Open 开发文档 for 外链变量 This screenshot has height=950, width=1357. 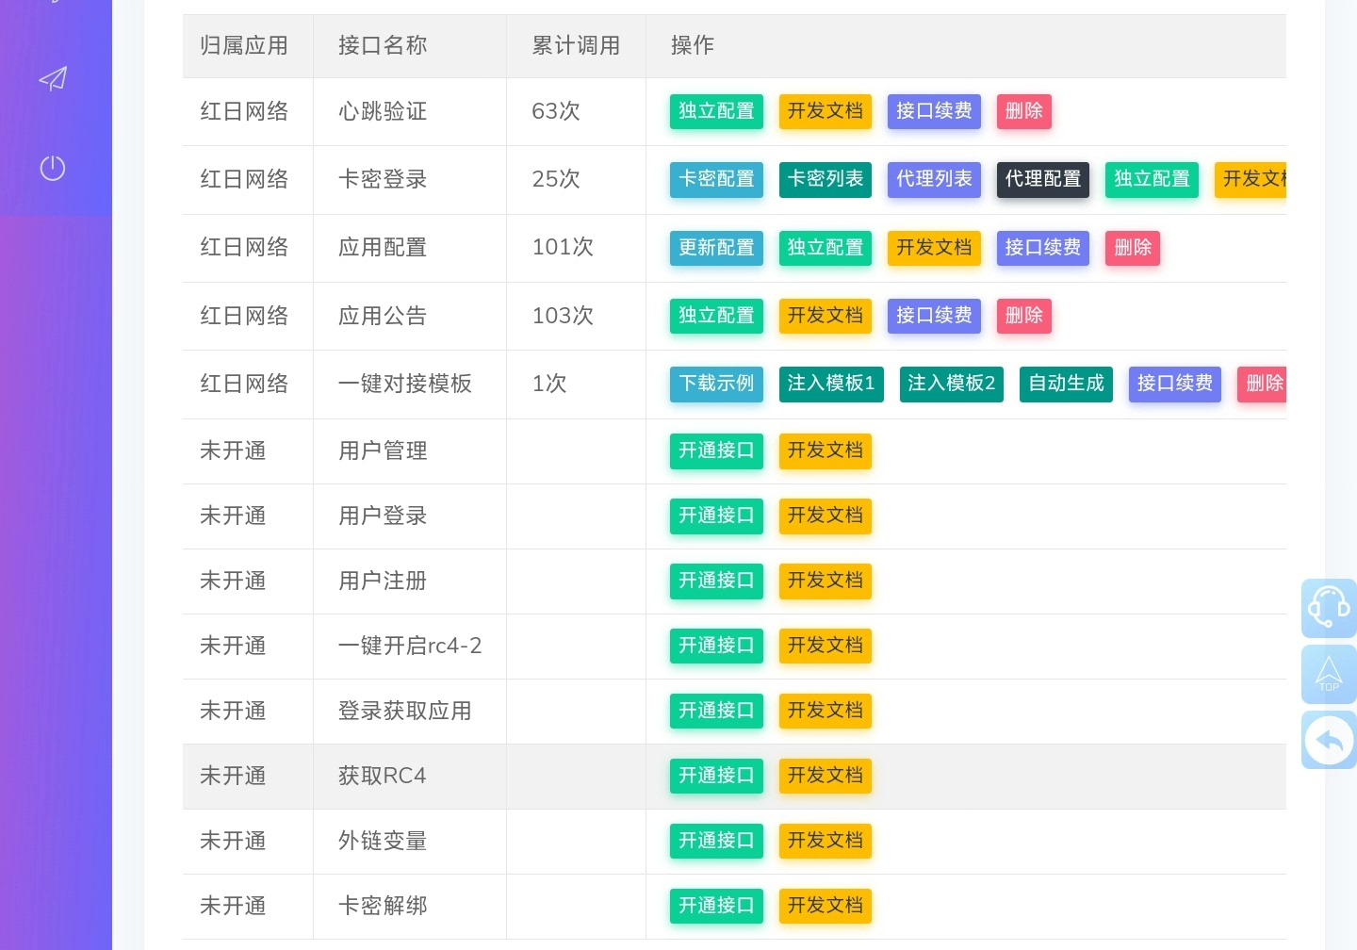pyautogui.click(x=826, y=841)
